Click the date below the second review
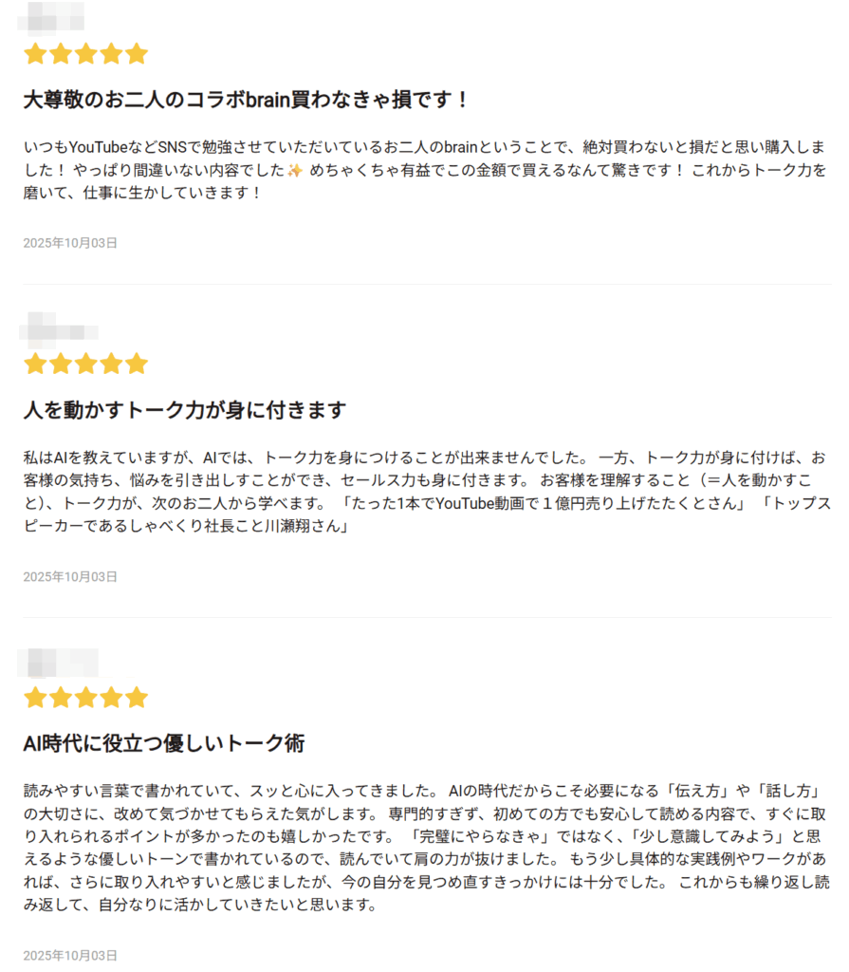This screenshot has height=972, width=849. tap(70, 576)
